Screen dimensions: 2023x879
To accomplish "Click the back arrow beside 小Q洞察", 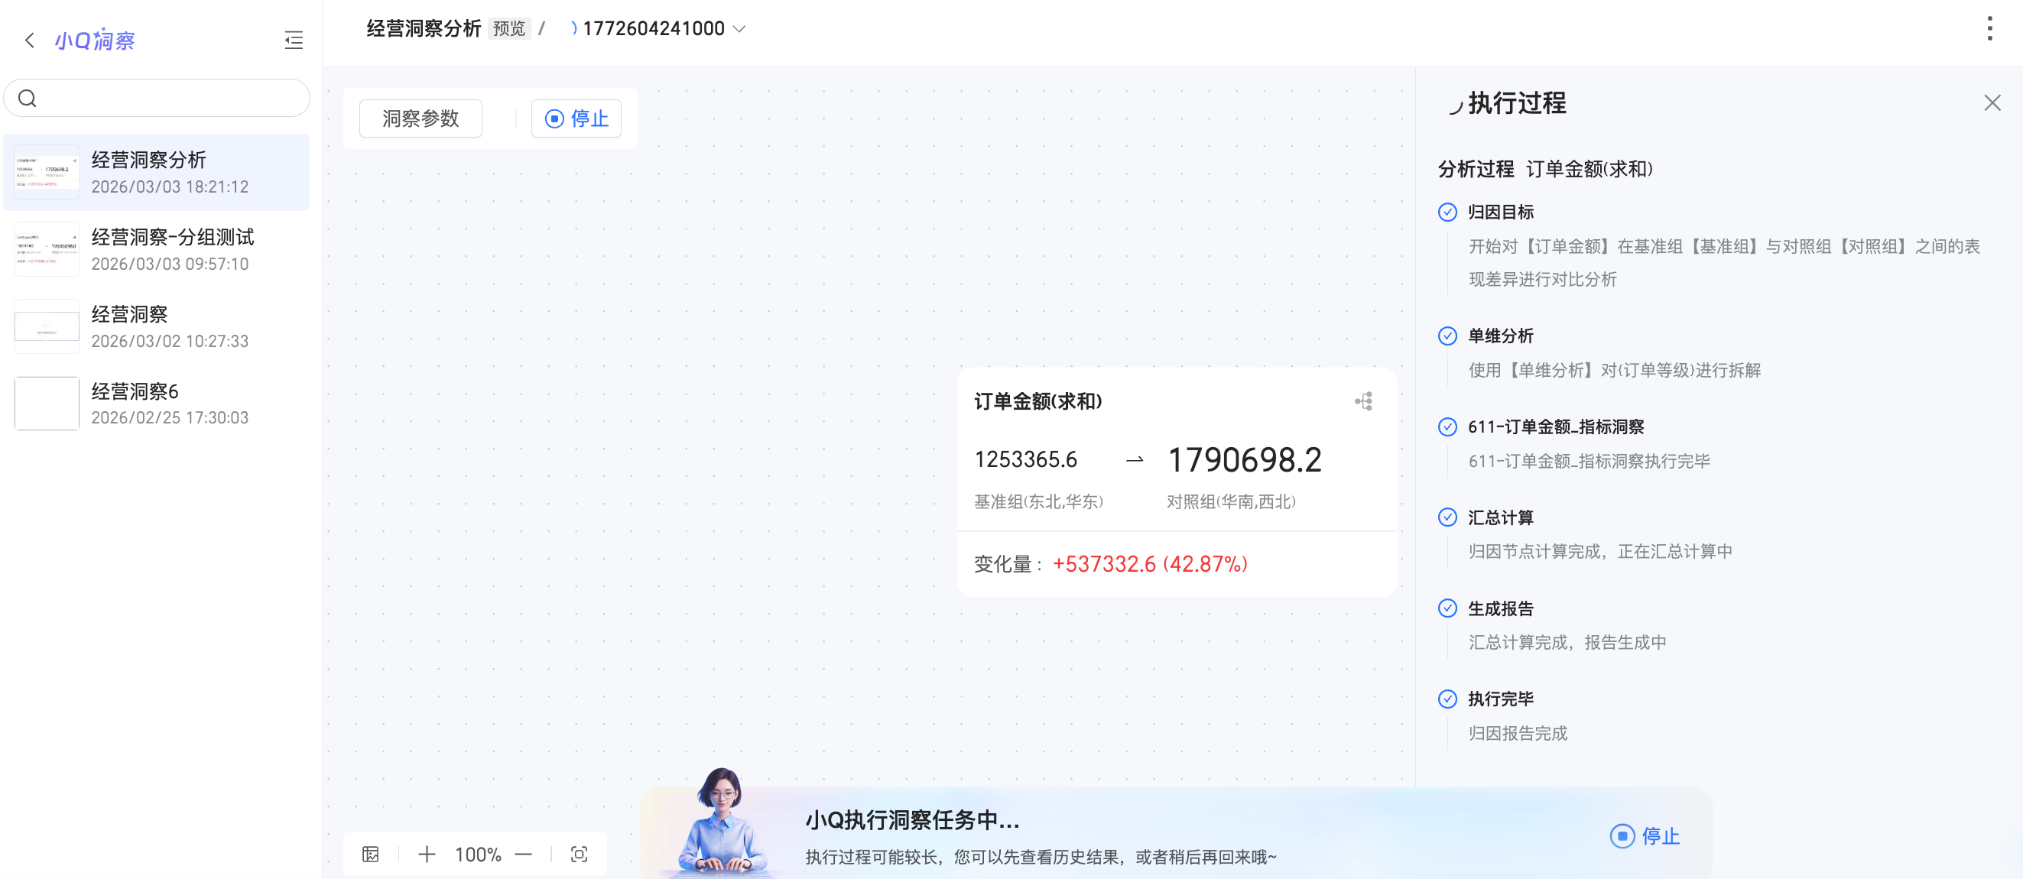I will (30, 40).
